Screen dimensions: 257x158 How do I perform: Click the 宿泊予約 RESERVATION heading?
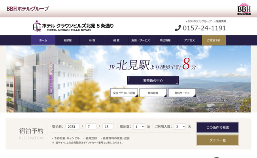click(31, 134)
